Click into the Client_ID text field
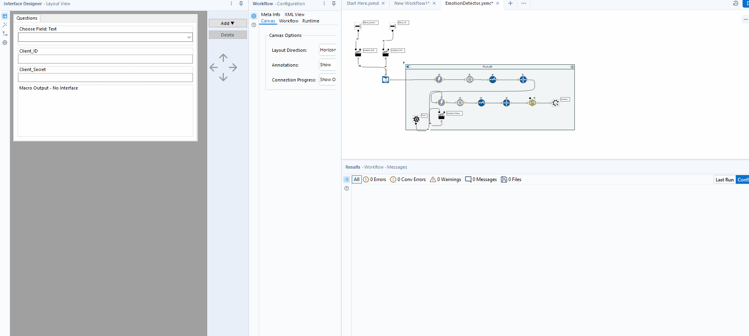Viewport: 749px width, 336px height. coord(105,59)
